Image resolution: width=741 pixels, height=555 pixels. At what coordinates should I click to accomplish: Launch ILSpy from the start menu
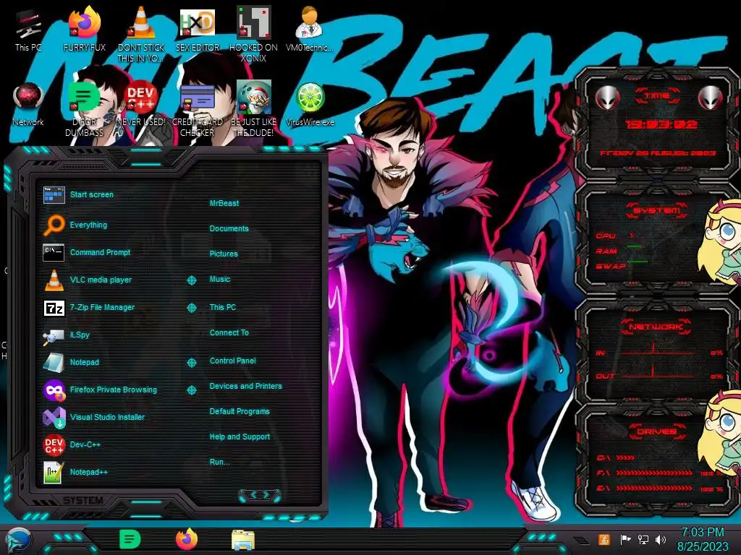tap(66, 335)
